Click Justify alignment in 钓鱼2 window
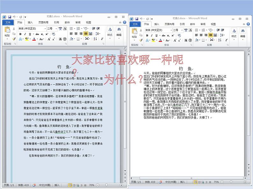 pyautogui.click(x=210, y=35)
